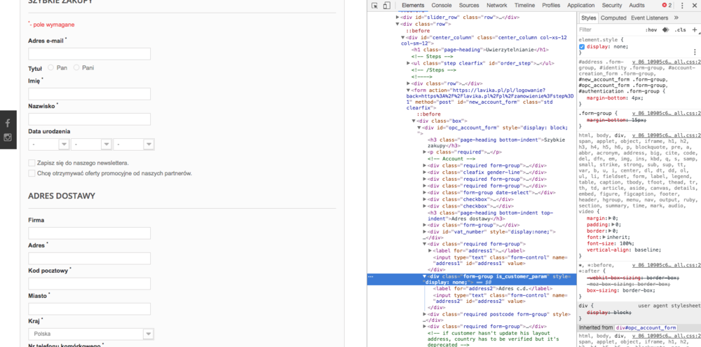Open the Timeline tab
The width and height of the screenshot is (701, 347).
click(524, 6)
